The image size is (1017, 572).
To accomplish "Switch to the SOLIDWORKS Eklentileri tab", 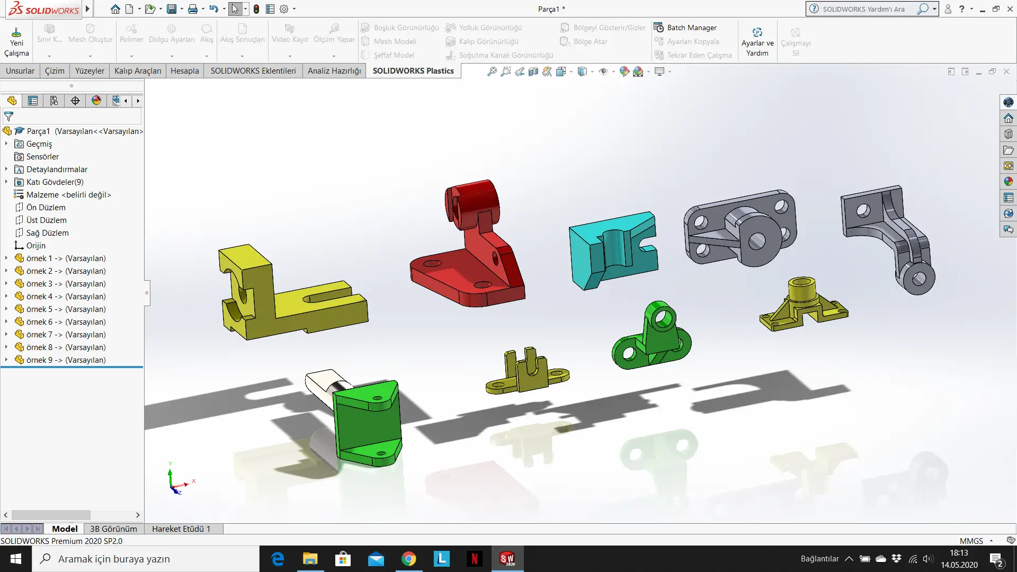I will point(253,70).
